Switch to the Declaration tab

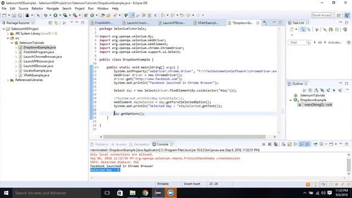pos(139,144)
